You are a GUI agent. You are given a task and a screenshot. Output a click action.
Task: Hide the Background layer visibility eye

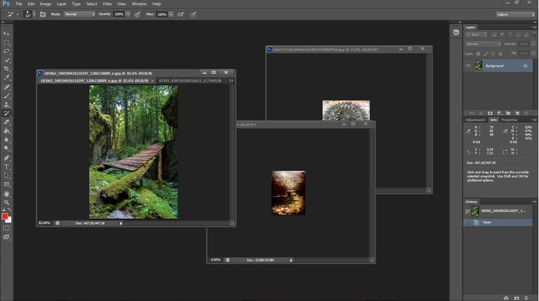(x=468, y=66)
